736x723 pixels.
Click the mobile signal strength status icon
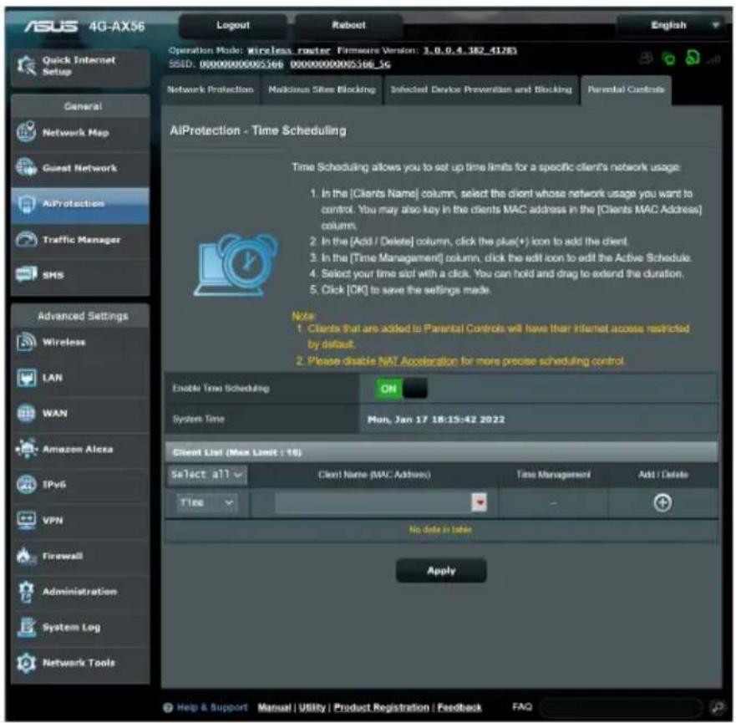[713, 59]
